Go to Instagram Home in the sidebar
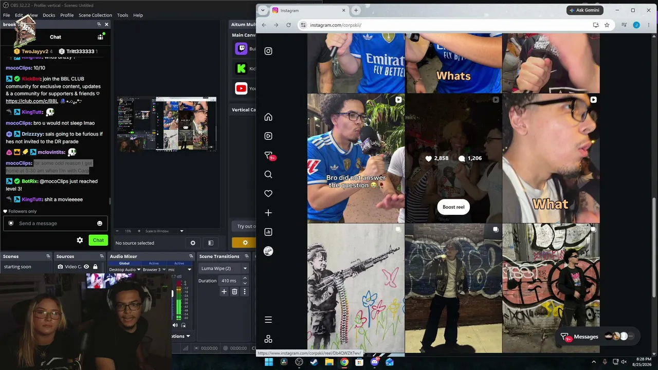658x370 pixels. coord(268,117)
